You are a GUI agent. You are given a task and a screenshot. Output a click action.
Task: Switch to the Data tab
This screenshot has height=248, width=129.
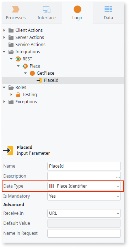108,13
